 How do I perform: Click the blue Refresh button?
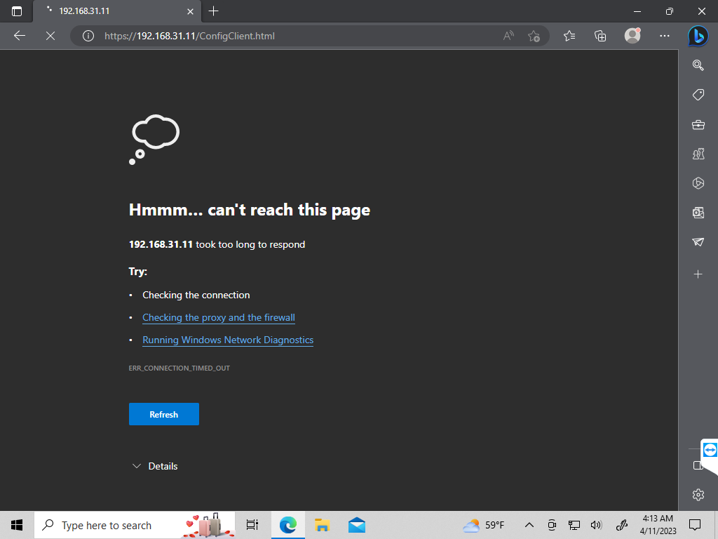(x=163, y=414)
